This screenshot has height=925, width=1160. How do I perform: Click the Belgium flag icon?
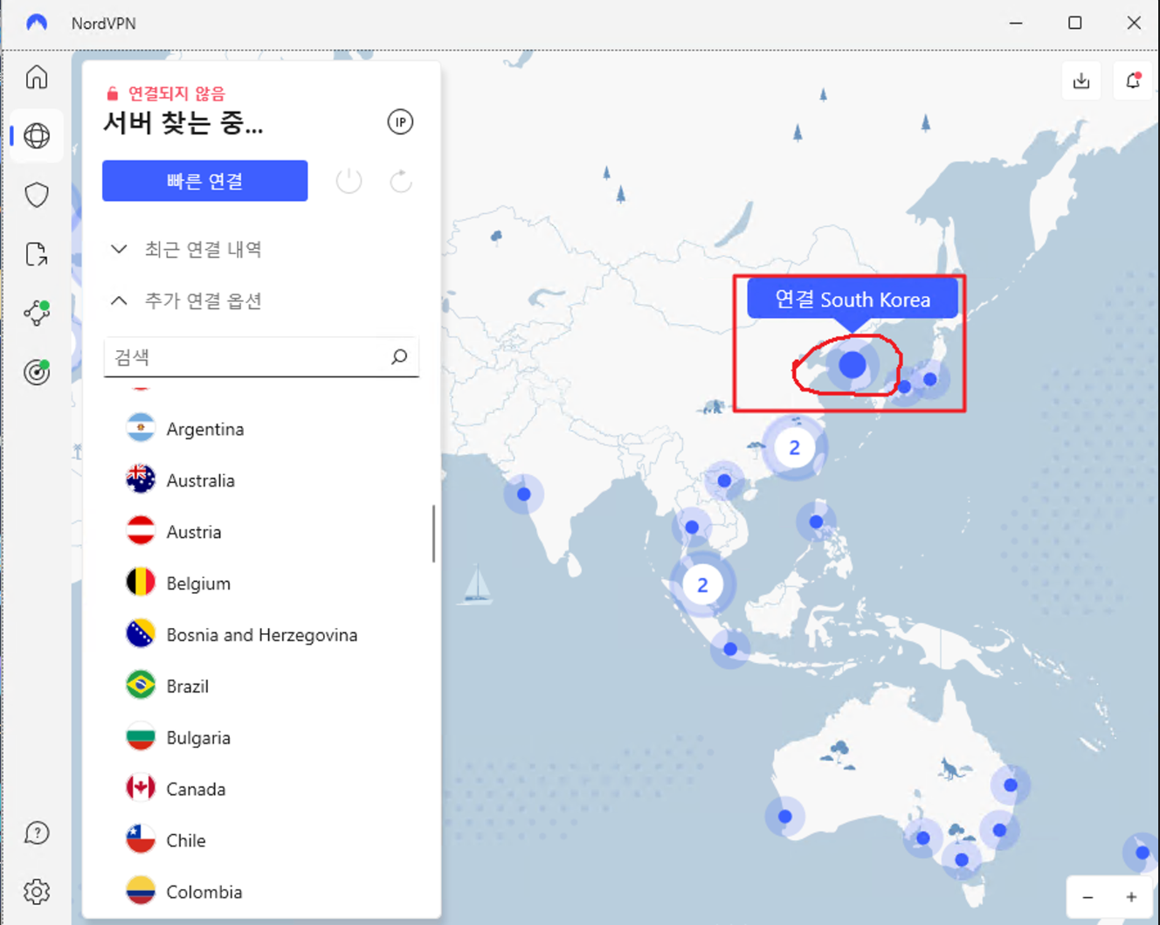(141, 583)
